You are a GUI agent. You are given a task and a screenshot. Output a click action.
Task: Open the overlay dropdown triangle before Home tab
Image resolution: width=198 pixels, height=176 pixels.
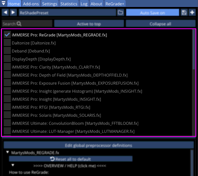[x=4, y=3]
